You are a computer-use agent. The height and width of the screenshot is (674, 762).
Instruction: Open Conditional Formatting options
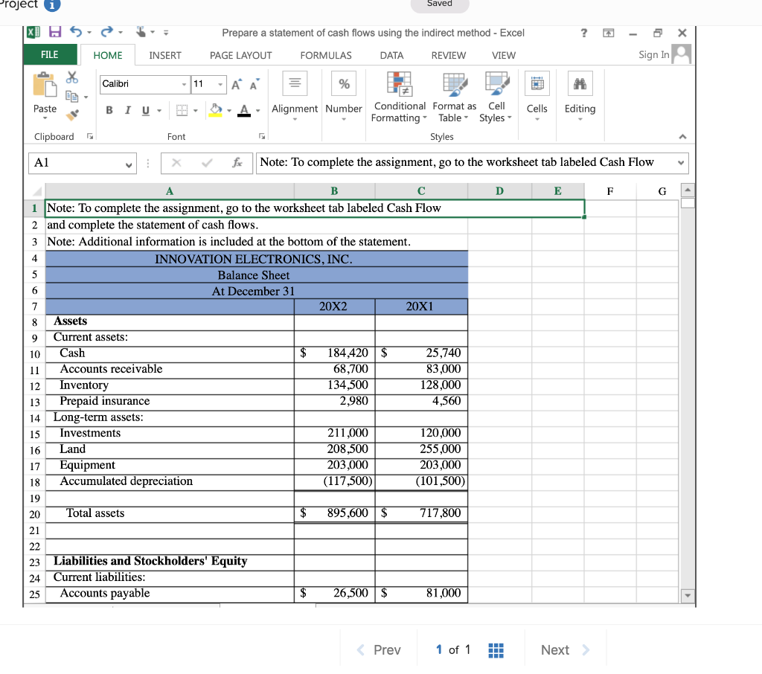click(x=400, y=96)
